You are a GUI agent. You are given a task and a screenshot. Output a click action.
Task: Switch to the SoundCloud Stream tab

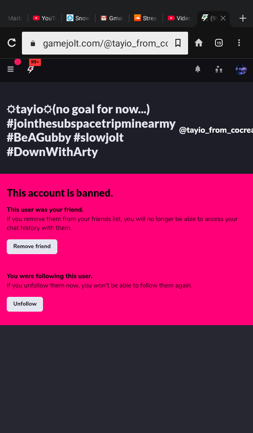pos(145,18)
